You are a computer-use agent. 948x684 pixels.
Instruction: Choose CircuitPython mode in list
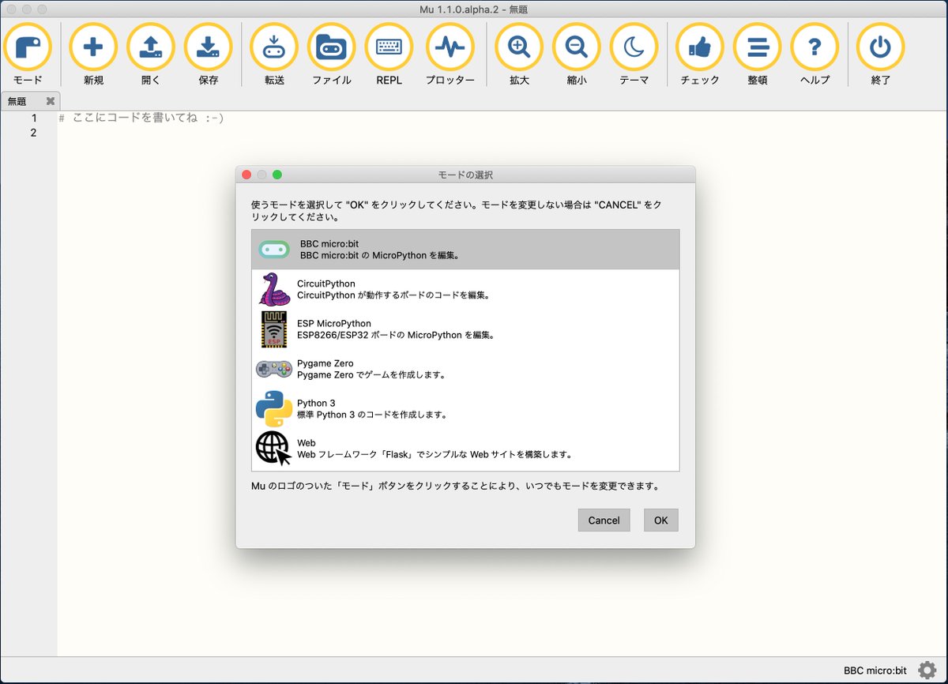coord(465,289)
